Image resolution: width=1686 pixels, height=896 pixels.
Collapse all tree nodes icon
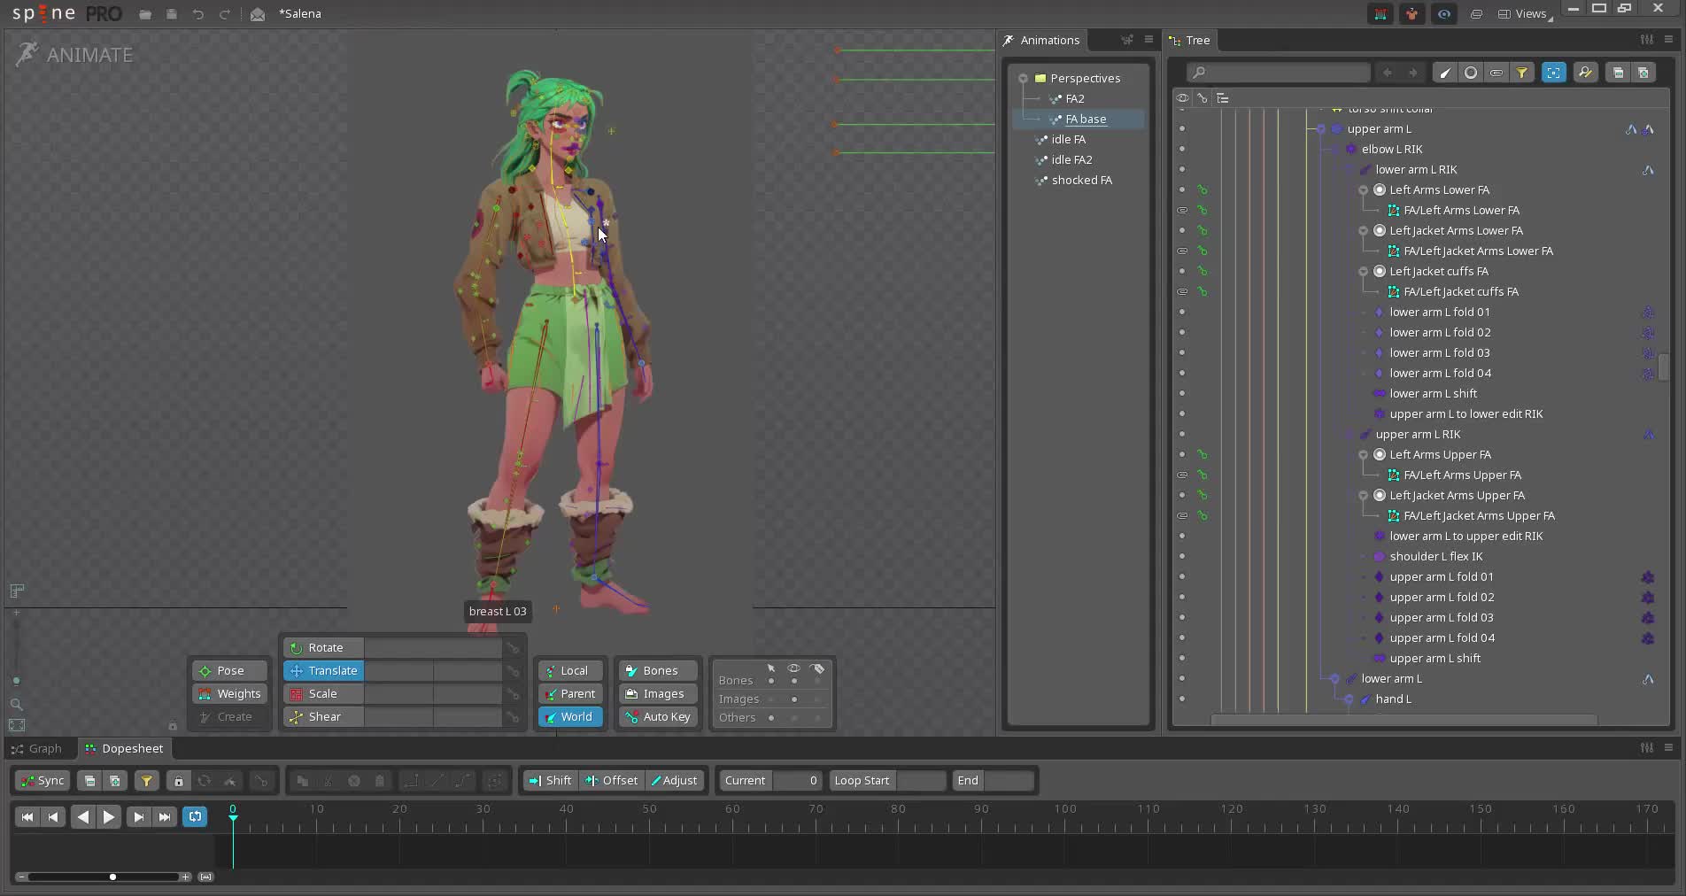pos(1618,73)
